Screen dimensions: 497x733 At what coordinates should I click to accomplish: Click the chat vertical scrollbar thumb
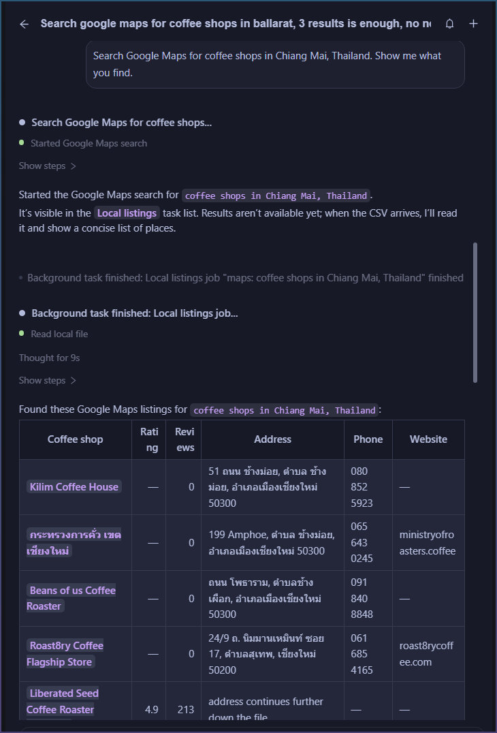coord(475,312)
